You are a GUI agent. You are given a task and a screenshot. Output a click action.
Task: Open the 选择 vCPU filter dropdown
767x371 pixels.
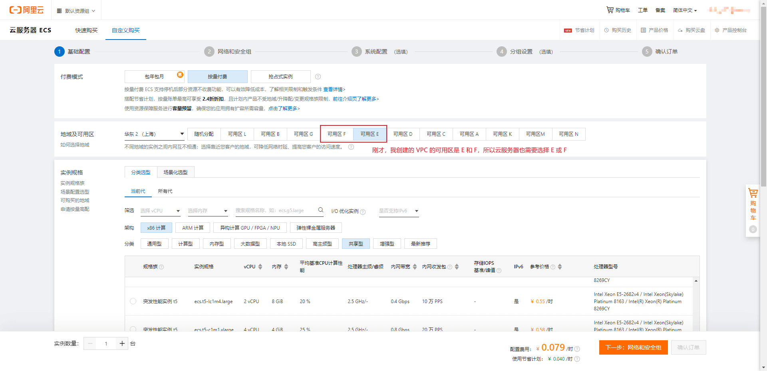point(160,211)
